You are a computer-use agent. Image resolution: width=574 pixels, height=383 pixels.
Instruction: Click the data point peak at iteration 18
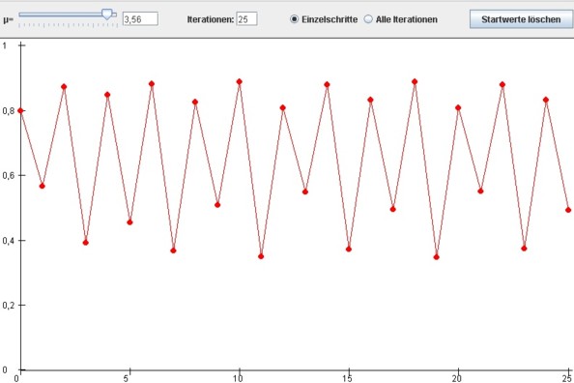pos(415,82)
